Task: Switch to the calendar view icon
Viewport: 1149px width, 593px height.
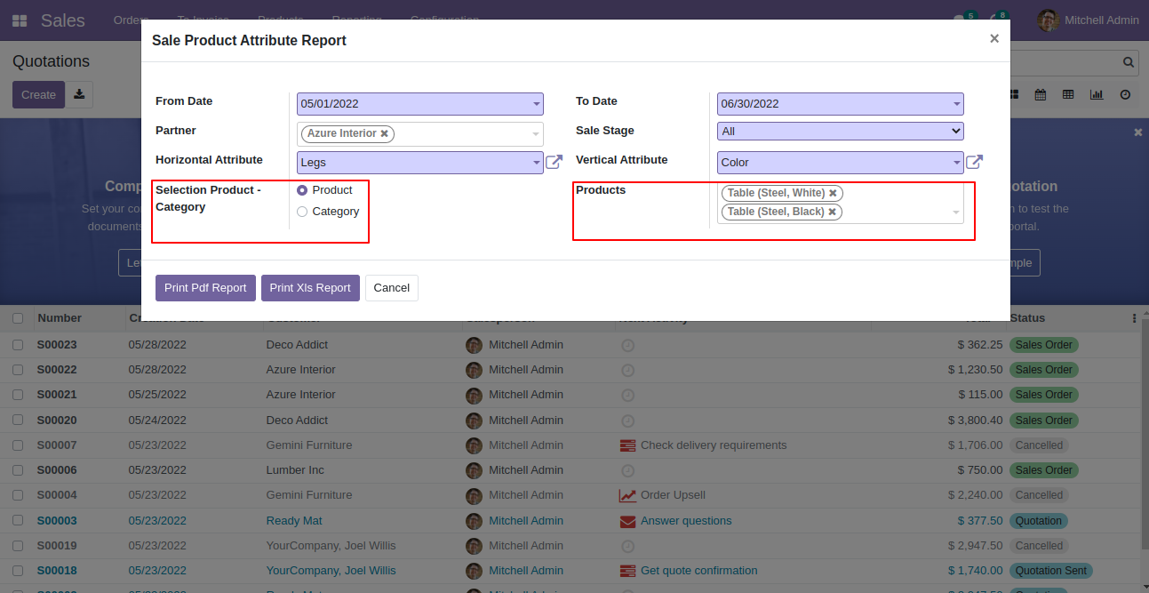Action: [x=1040, y=94]
